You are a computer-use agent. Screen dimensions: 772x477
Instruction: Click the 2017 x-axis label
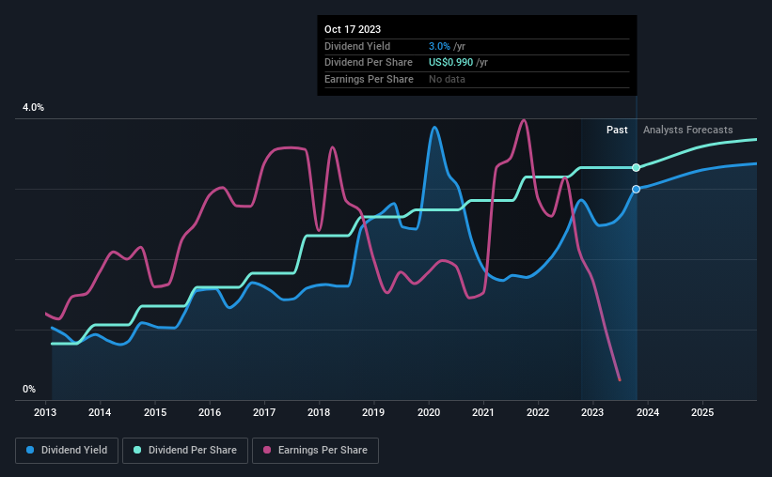pos(264,412)
